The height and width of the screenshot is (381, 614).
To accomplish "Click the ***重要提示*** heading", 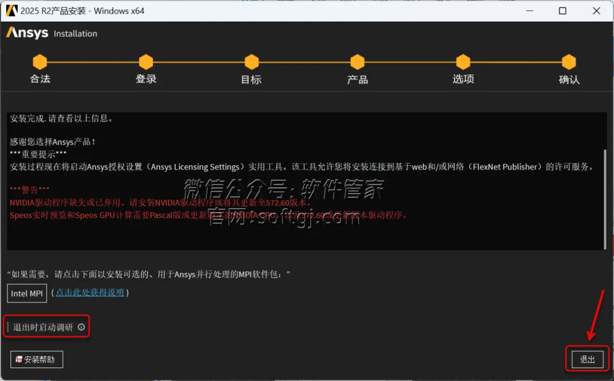I will [38, 154].
